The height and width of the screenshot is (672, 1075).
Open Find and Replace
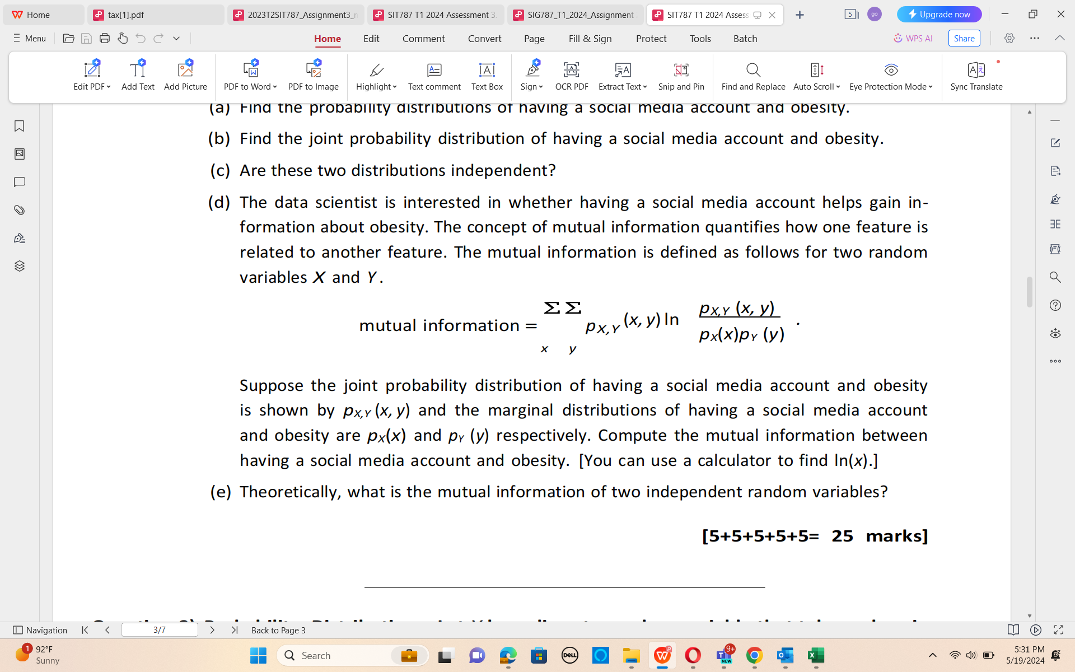[753, 76]
